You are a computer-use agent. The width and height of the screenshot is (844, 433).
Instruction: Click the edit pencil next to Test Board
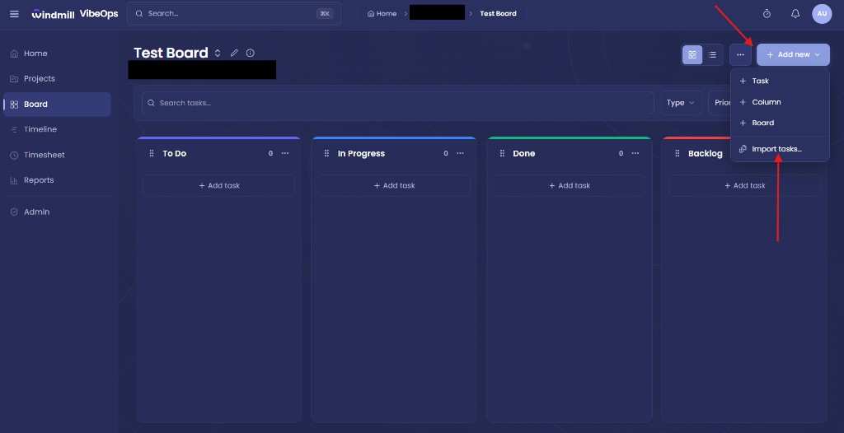point(234,53)
